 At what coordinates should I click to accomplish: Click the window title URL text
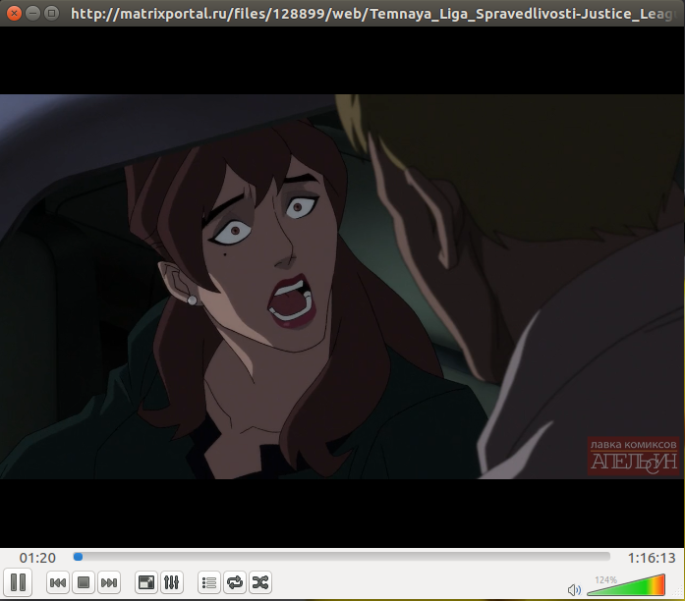point(373,14)
